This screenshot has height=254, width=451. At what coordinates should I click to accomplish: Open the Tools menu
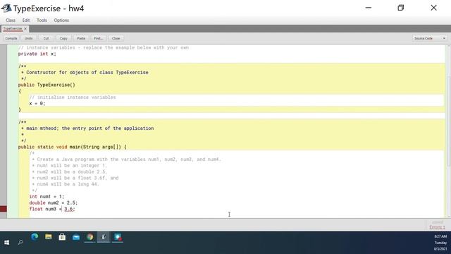point(42,20)
